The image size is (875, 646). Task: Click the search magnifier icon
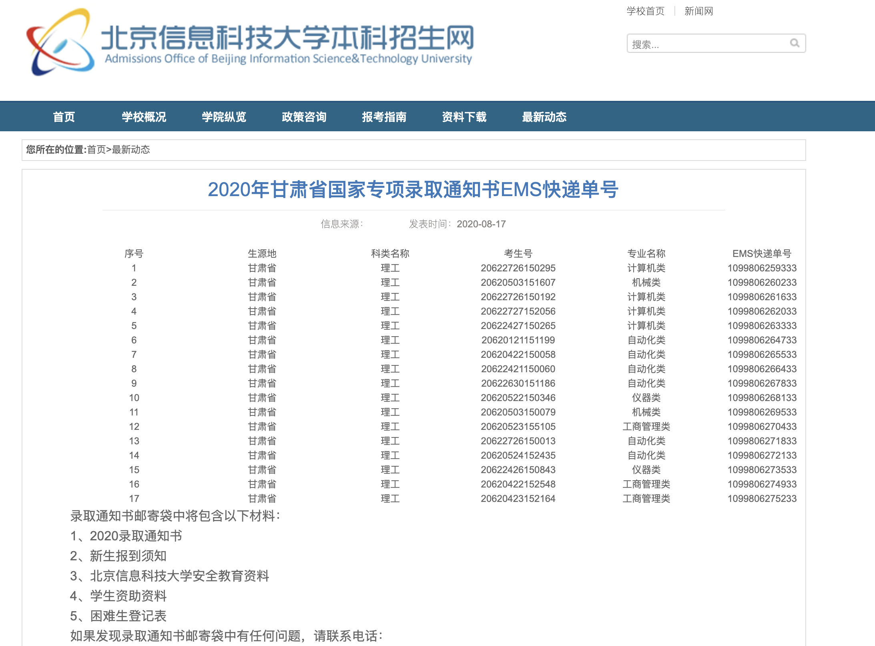click(794, 43)
